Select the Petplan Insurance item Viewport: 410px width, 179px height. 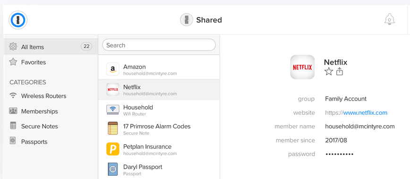pyautogui.click(x=159, y=149)
